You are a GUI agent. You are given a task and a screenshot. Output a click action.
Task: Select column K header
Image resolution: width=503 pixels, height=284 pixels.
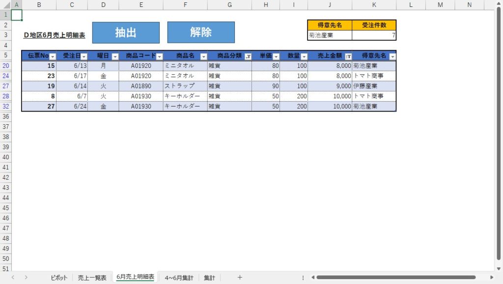click(x=374, y=5)
